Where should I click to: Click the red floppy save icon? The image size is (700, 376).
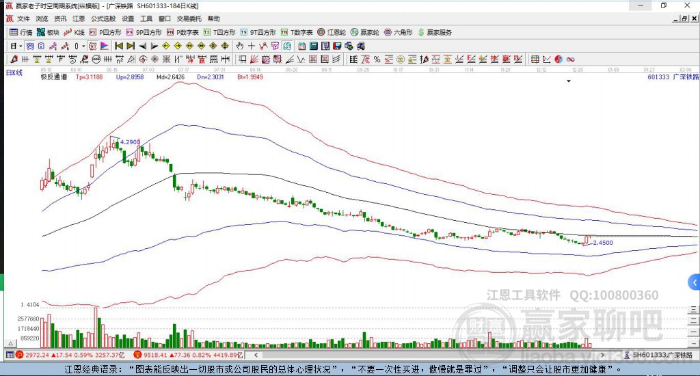tap(337, 46)
